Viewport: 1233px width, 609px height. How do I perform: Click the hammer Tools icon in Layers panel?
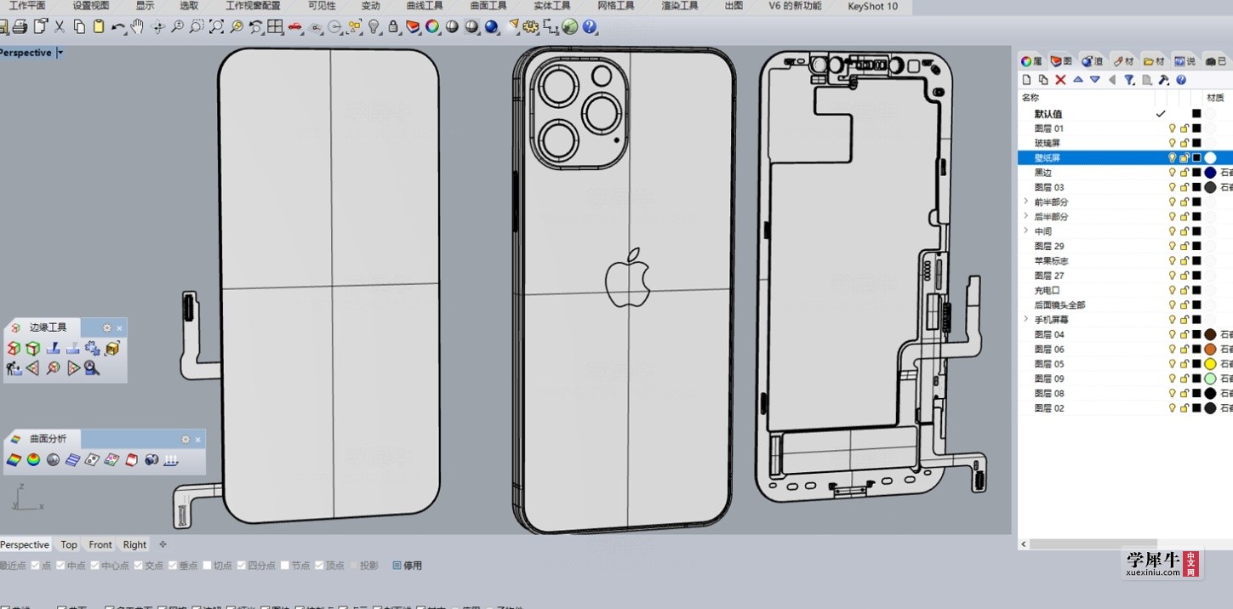[1164, 80]
